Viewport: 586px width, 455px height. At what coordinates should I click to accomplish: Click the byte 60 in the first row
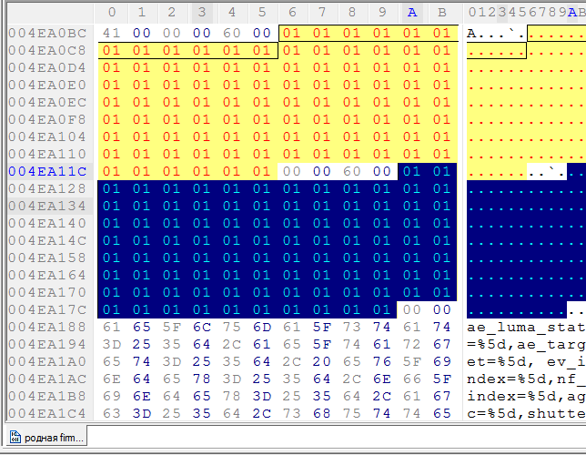point(232,33)
